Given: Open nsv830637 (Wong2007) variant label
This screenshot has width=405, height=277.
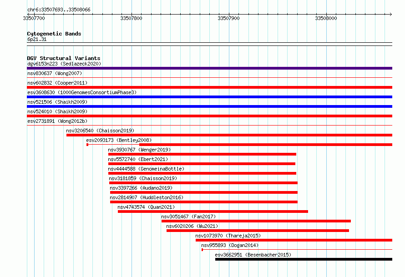Looking at the screenshot, I should (55, 73).
